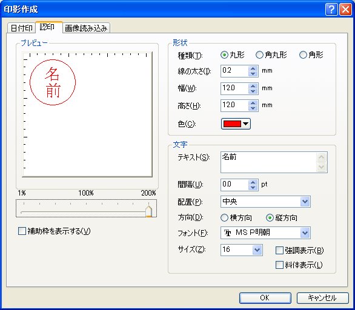Screen dimensions: 355x310
Task: Select the 角形 shape option
Action: [x=311, y=54]
